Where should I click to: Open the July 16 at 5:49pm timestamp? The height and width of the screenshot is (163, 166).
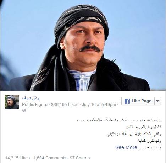pos(99,105)
